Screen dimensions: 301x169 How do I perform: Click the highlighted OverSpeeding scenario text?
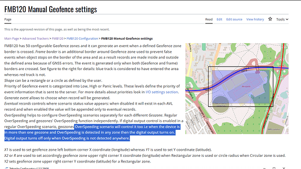(x=92, y=132)
